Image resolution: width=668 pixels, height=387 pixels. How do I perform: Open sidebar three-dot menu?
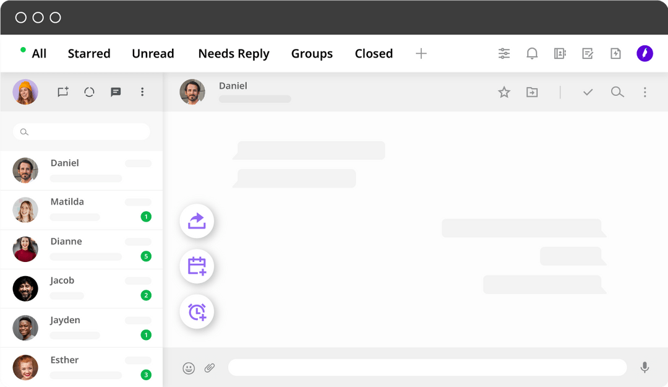(x=142, y=92)
